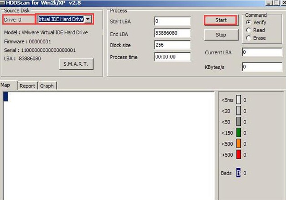The width and height of the screenshot is (286, 200).
Task: Click the blue Bads 'B' indicator icon
Action: 238,173
